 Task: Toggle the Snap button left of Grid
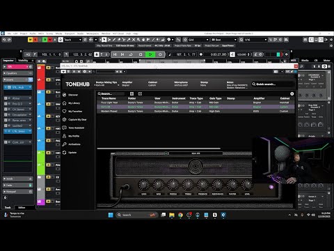pyautogui.click(x=185, y=40)
